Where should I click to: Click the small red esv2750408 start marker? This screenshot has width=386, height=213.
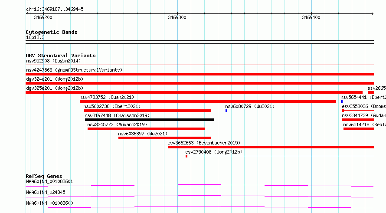pos(186,156)
